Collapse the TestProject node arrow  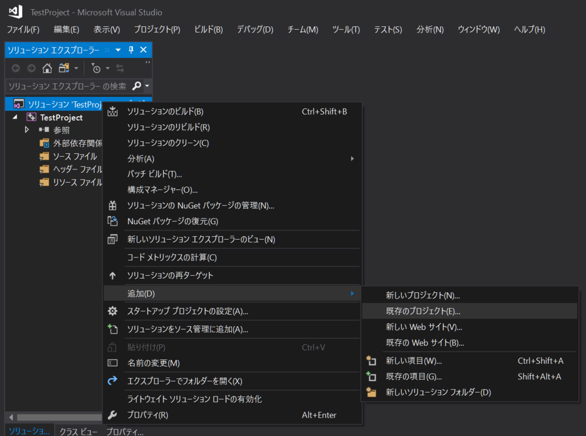point(15,117)
